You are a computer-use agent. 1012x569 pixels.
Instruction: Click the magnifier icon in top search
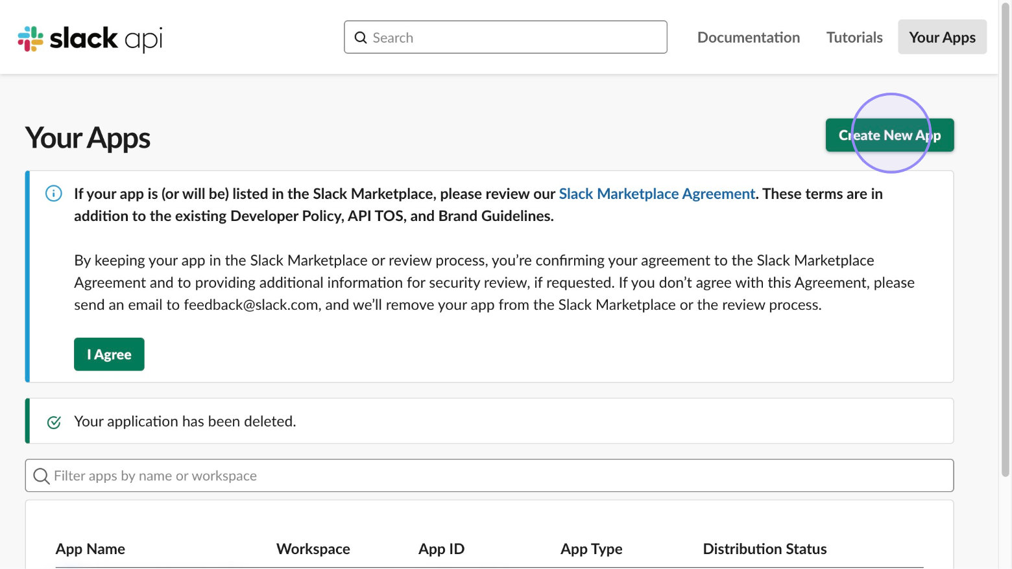(x=361, y=38)
